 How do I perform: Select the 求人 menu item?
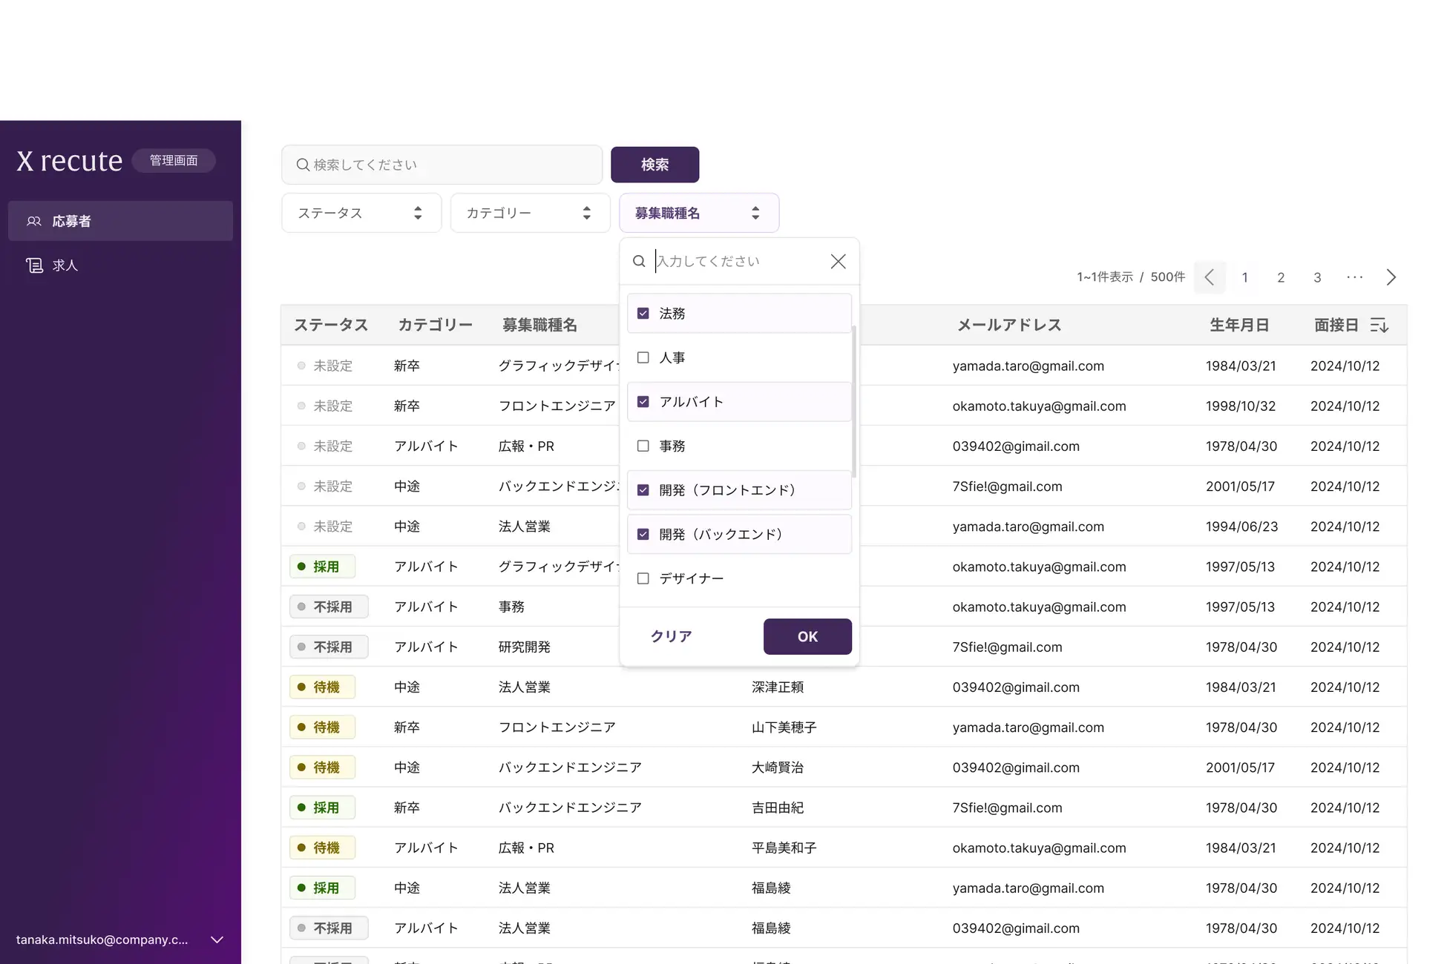[65, 265]
